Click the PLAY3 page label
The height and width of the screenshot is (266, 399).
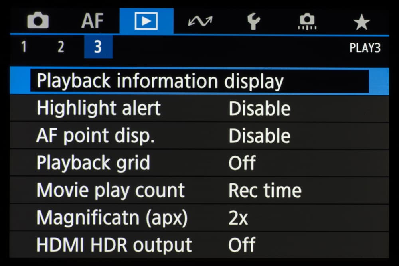point(365,48)
